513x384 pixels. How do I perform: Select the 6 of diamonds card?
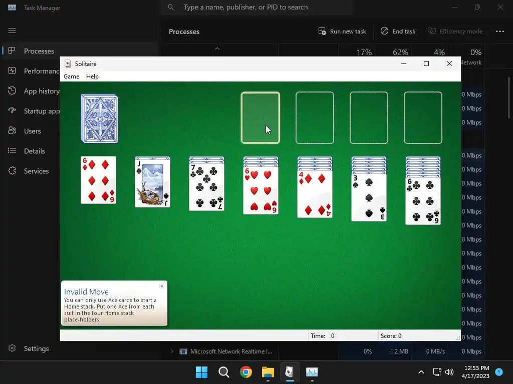click(99, 180)
